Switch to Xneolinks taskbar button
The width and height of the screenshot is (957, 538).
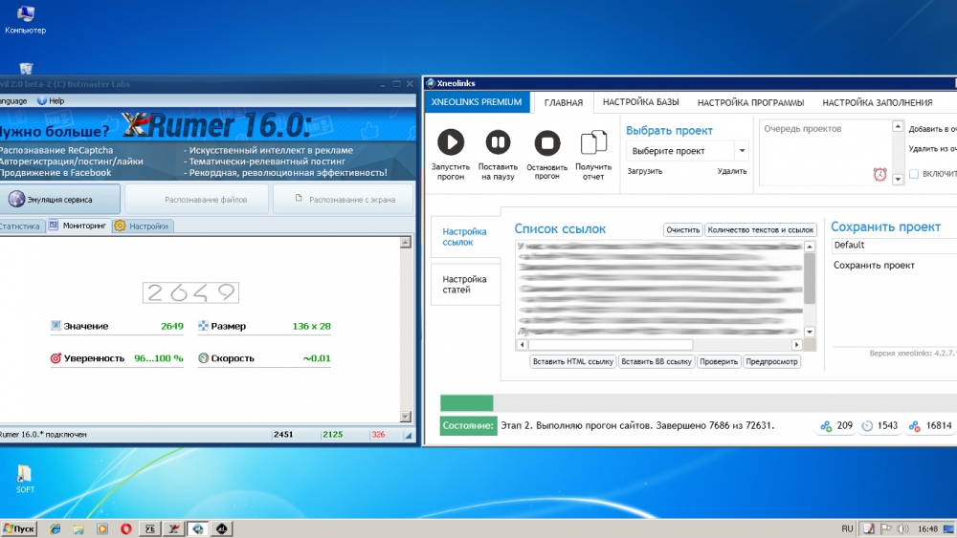(198, 528)
